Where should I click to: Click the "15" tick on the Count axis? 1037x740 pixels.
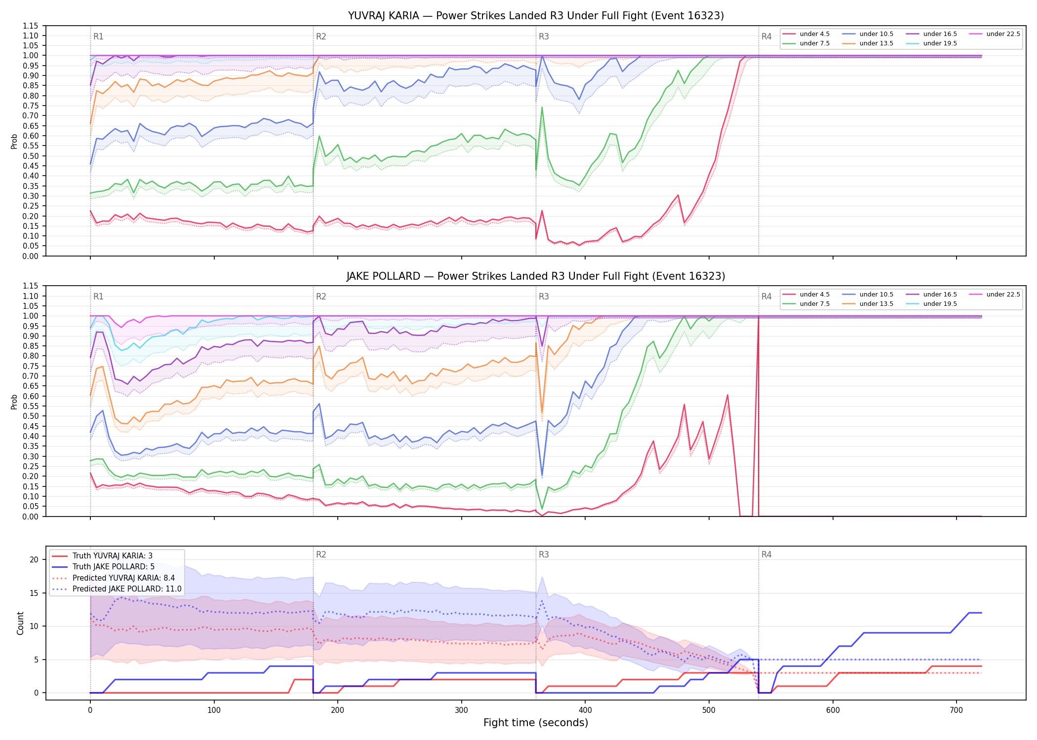pyautogui.click(x=34, y=593)
